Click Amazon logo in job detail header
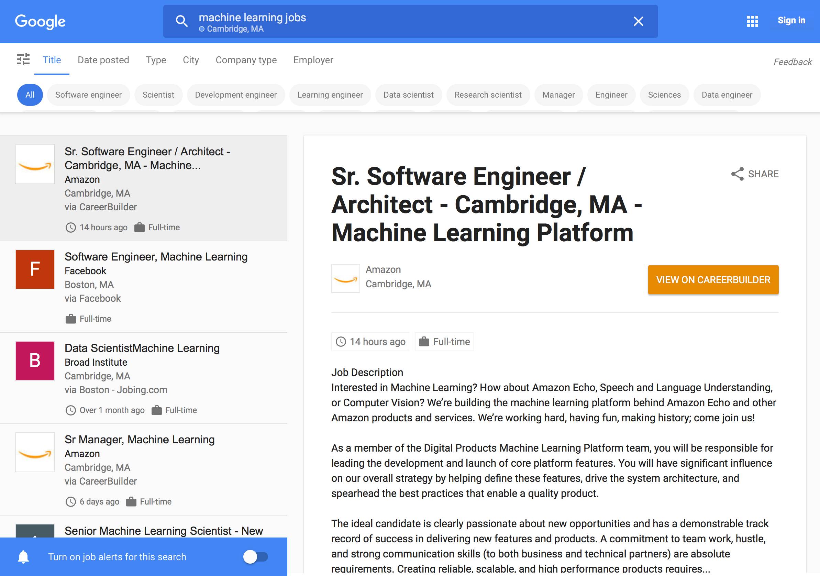The image size is (820, 576). click(345, 278)
